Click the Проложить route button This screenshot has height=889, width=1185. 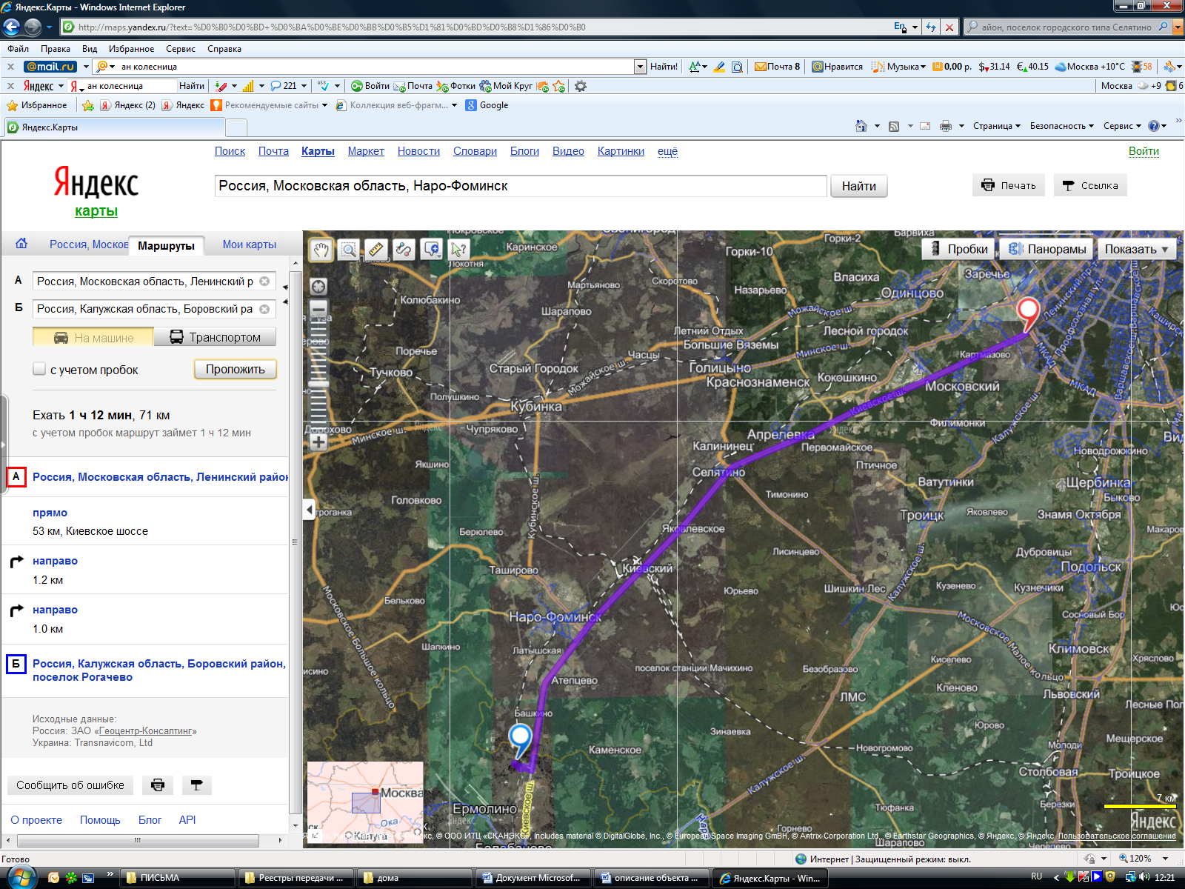236,369
